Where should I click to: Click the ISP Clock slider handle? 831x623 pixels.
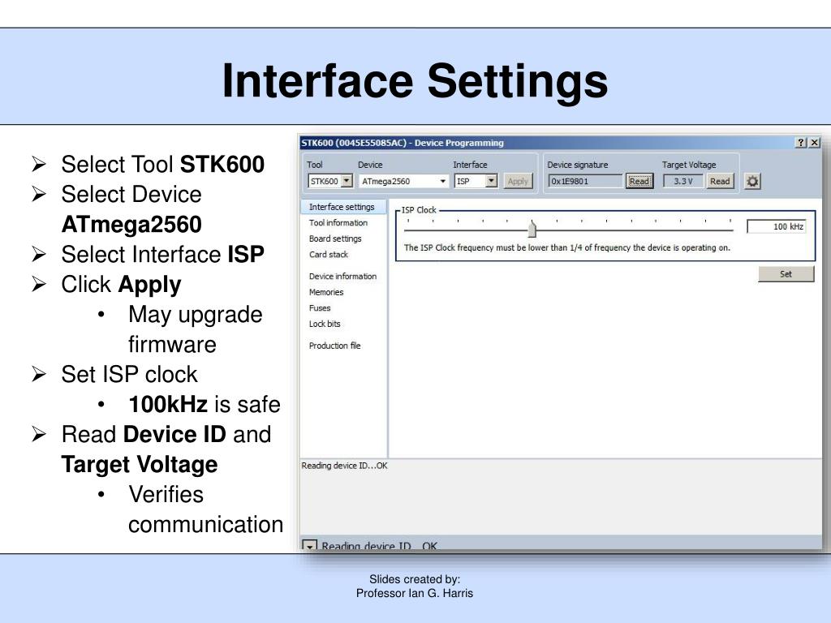532,228
